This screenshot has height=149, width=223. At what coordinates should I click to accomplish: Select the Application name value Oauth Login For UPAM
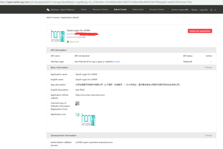[x=86, y=74]
